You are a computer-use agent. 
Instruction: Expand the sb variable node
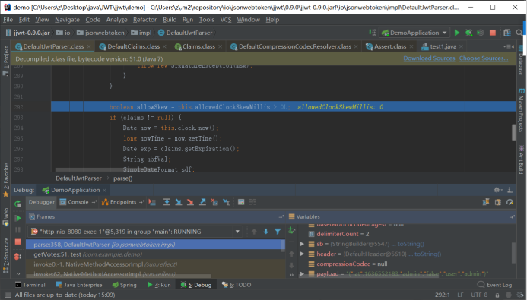[302, 244]
